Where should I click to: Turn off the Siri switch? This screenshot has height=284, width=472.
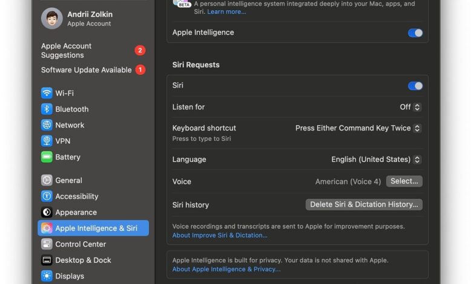tap(415, 86)
